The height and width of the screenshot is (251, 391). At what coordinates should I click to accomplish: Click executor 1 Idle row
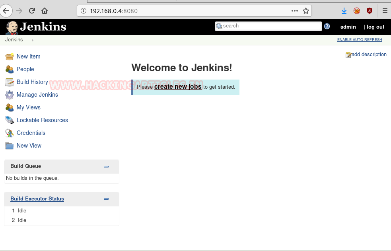point(61,210)
